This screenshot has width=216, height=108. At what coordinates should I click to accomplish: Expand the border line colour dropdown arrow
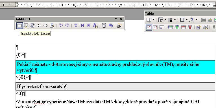point(175,20)
